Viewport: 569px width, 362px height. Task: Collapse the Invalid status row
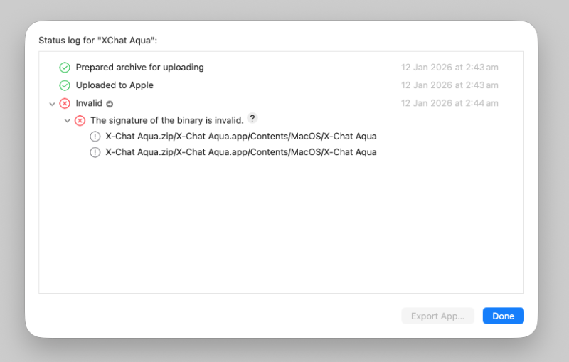(x=52, y=104)
